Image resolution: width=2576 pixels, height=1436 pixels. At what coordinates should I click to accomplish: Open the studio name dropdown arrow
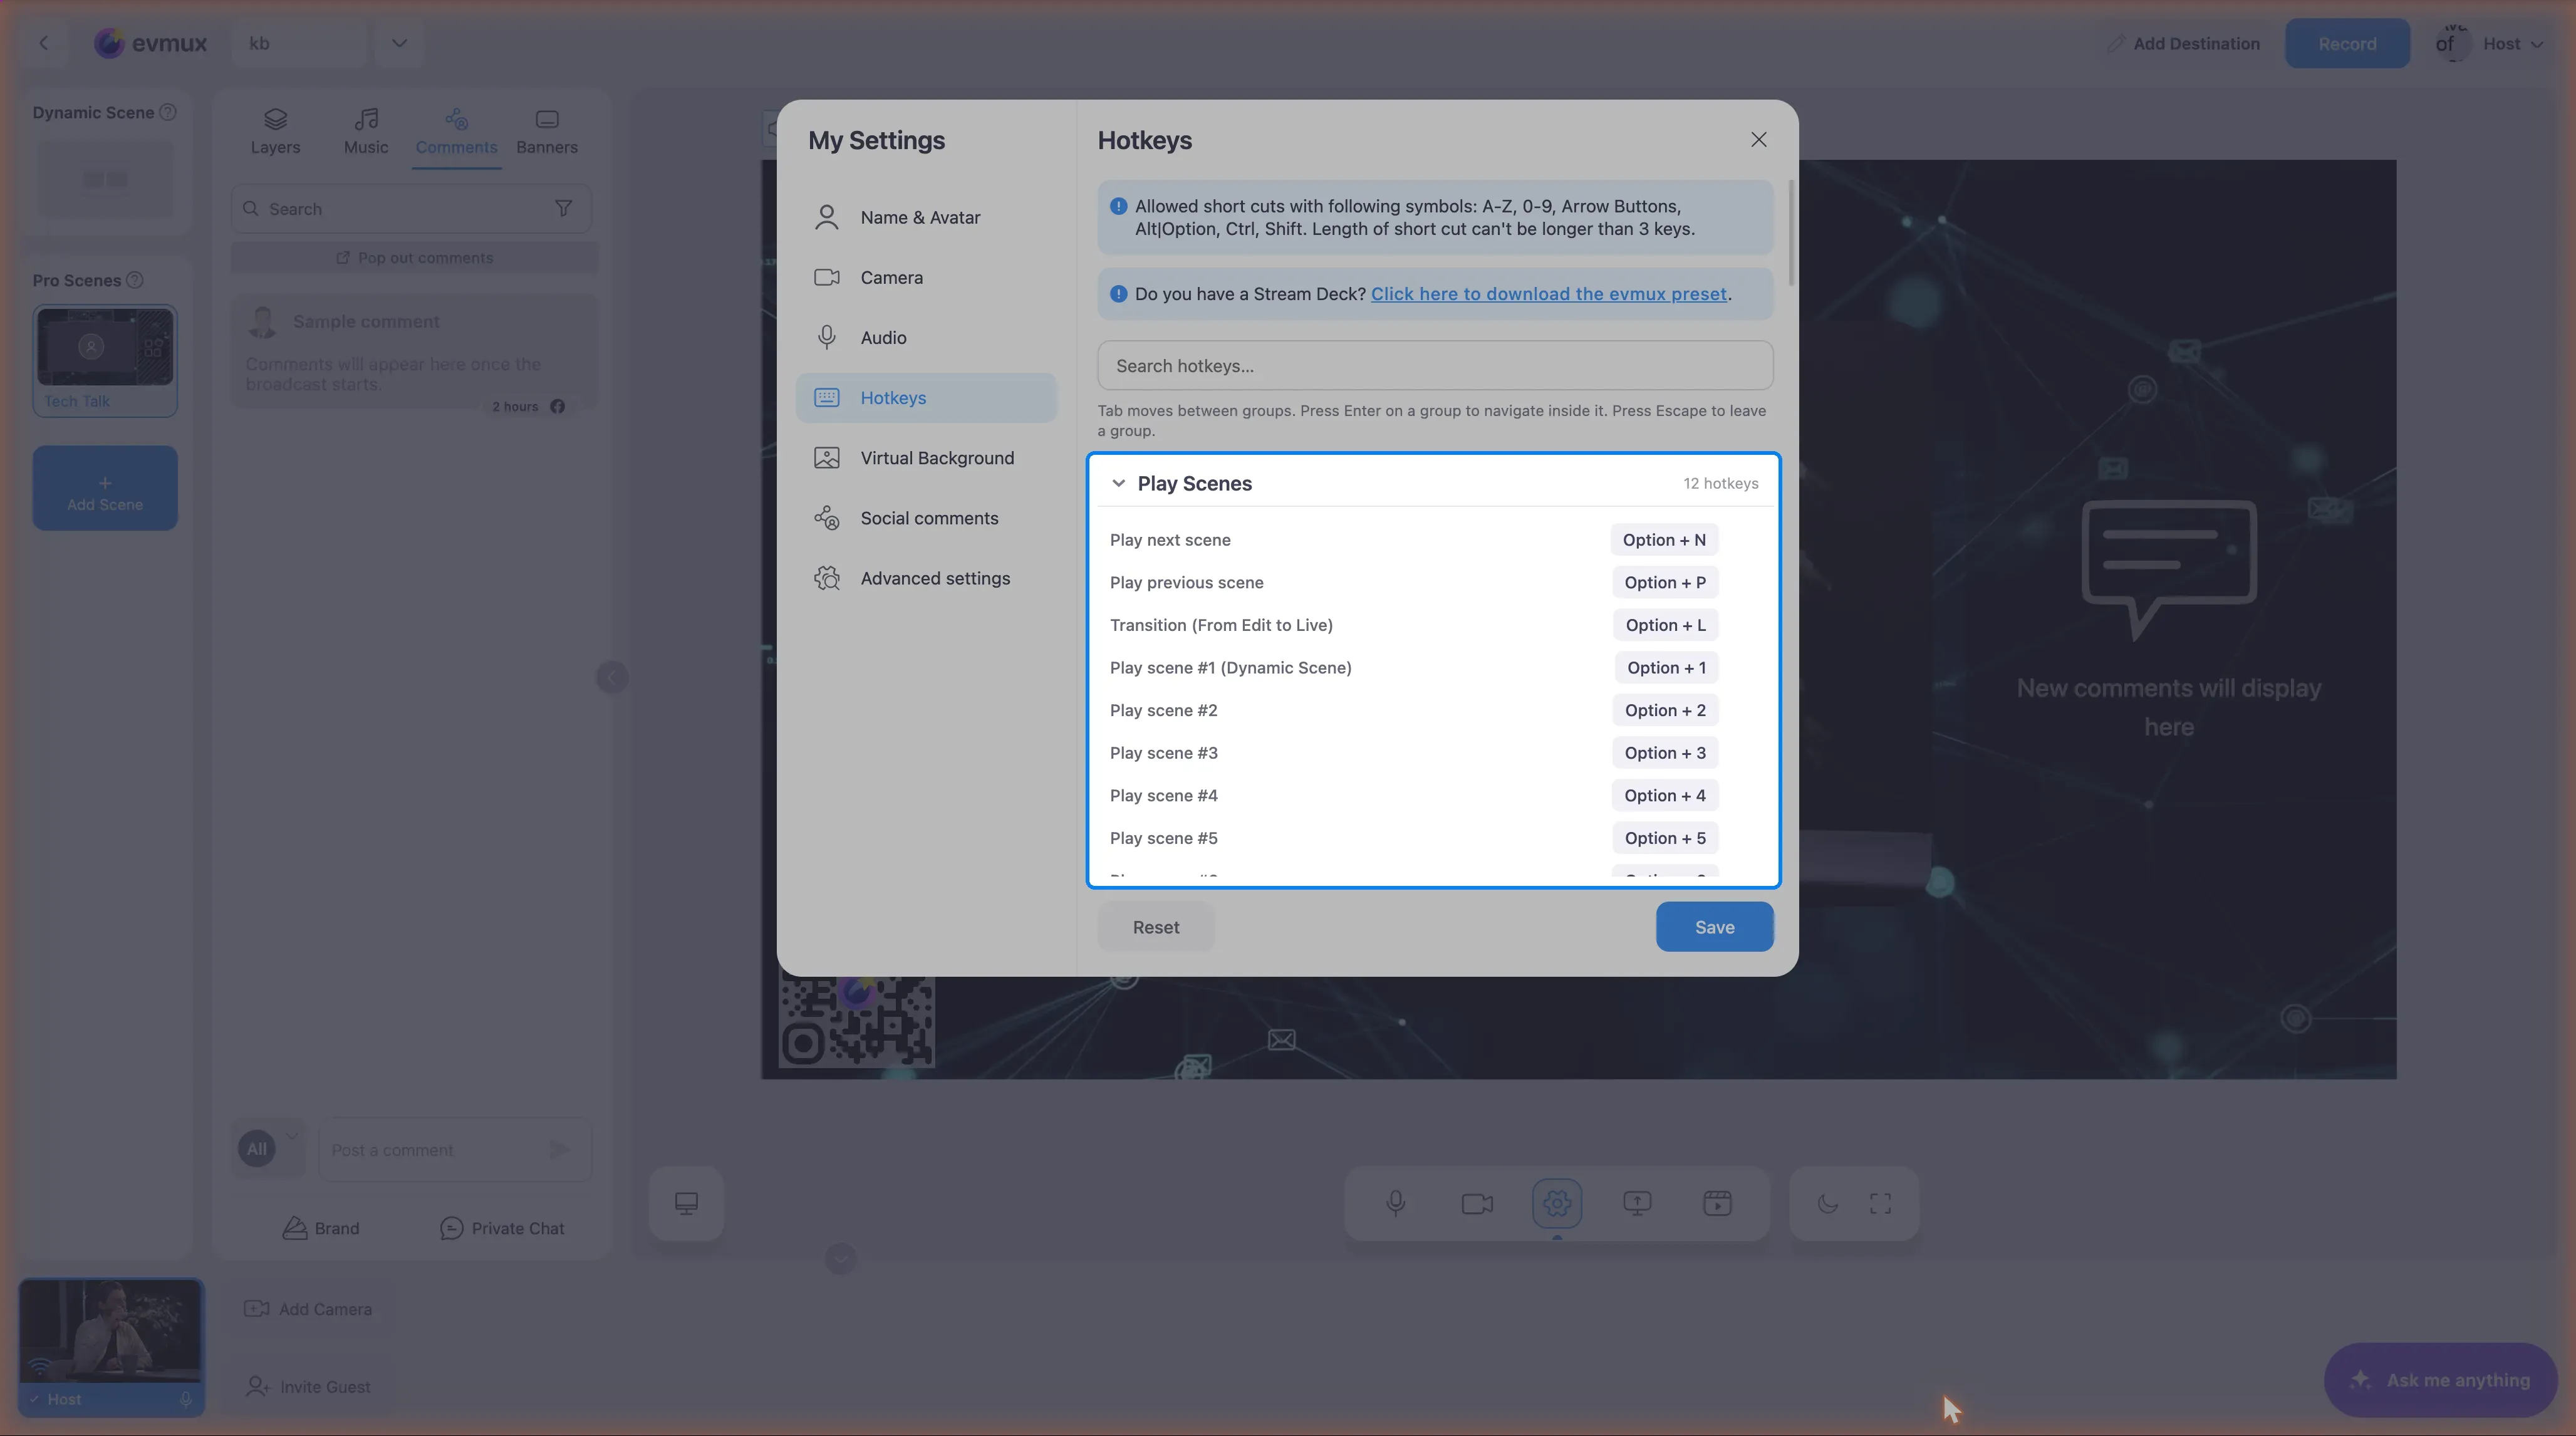(x=399, y=43)
